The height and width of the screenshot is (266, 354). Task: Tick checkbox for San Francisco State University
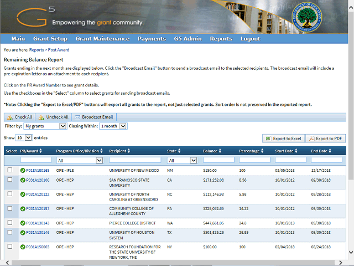[x=9, y=180]
